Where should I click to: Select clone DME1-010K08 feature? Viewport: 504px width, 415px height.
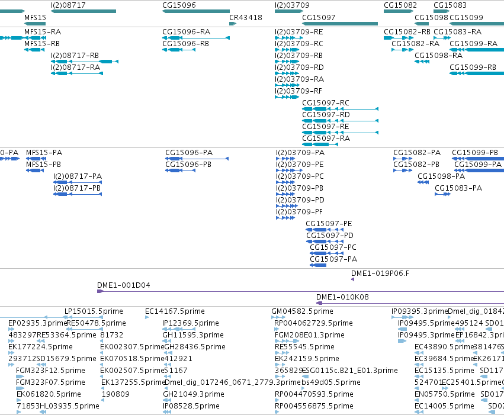pos(410,303)
